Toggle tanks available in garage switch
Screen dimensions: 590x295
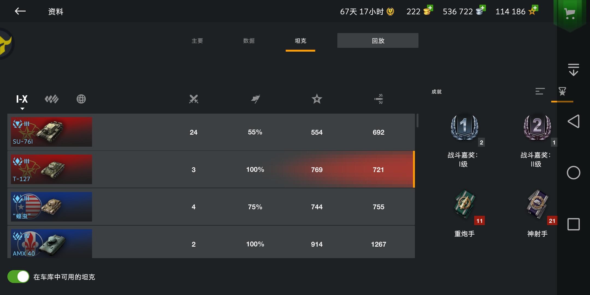(18, 277)
